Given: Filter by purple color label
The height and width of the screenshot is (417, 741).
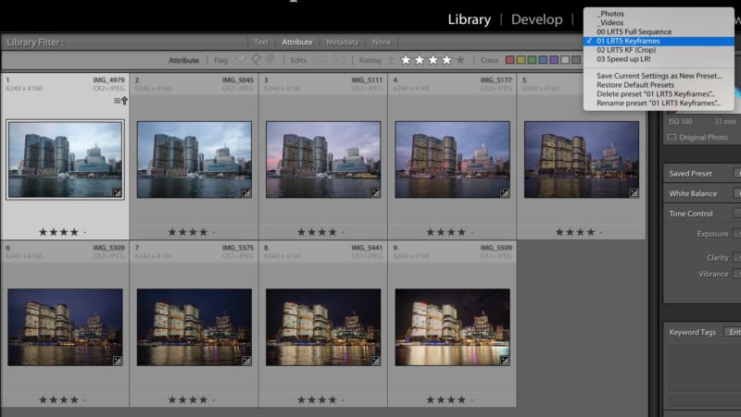Looking at the screenshot, I should coord(554,60).
